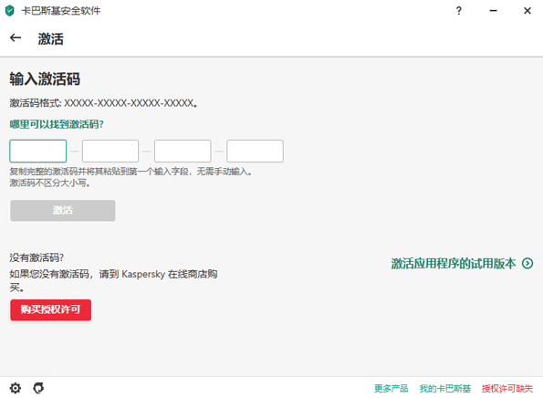This screenshot has width=543, height=398.
Task: Close the Kaspersky window
Action: point(527,11)
